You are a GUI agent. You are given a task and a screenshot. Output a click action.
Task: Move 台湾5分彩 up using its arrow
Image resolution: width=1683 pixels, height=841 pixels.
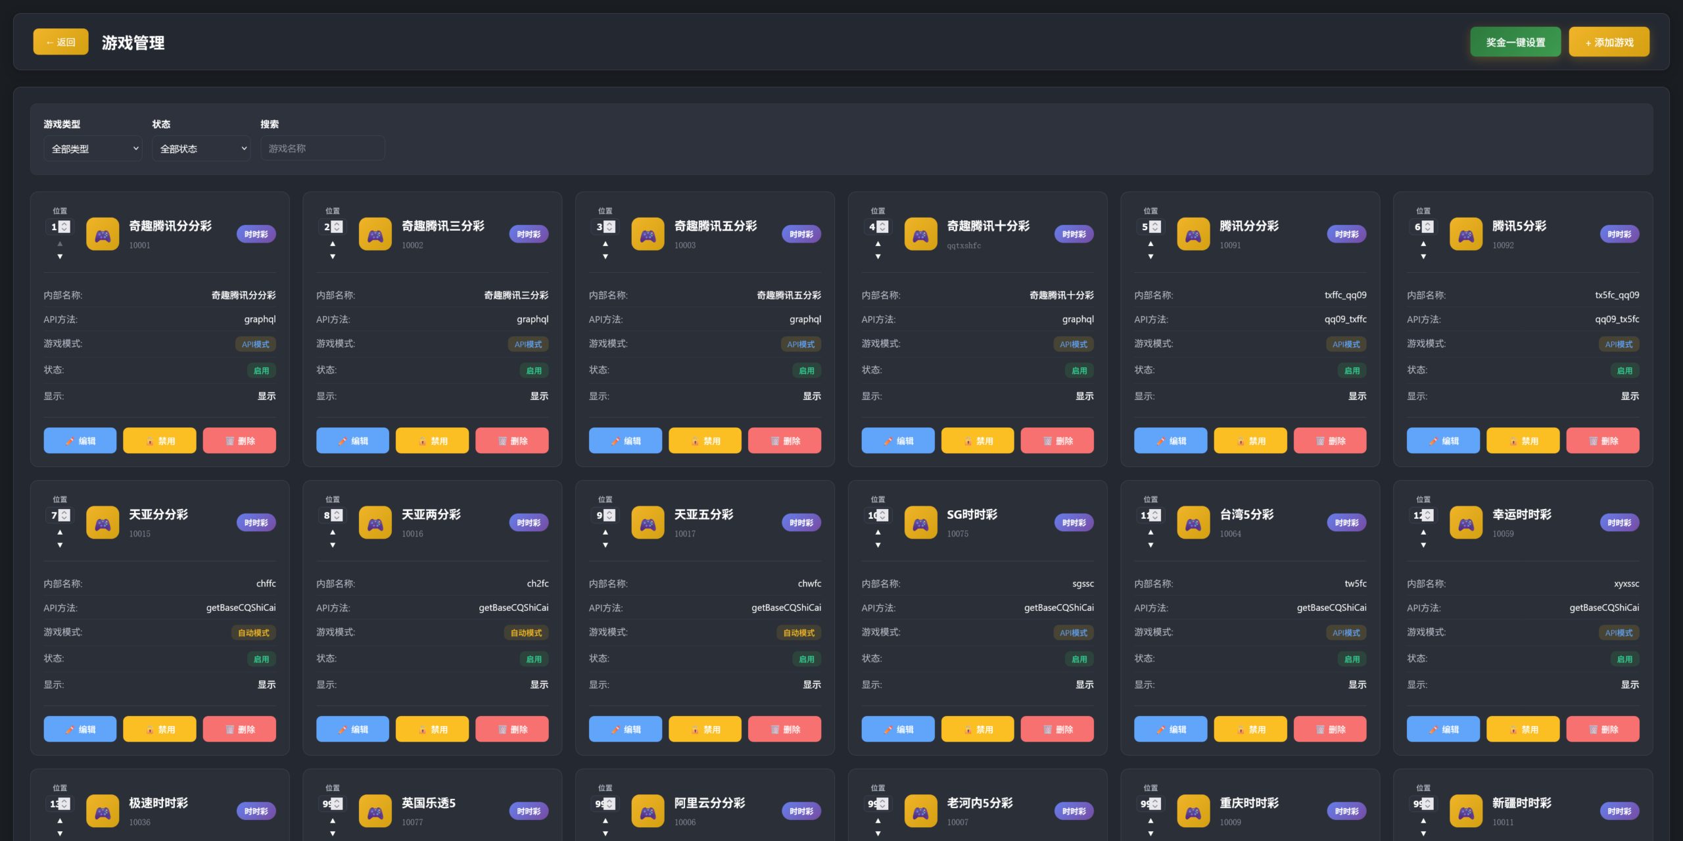click(1150, 532)
